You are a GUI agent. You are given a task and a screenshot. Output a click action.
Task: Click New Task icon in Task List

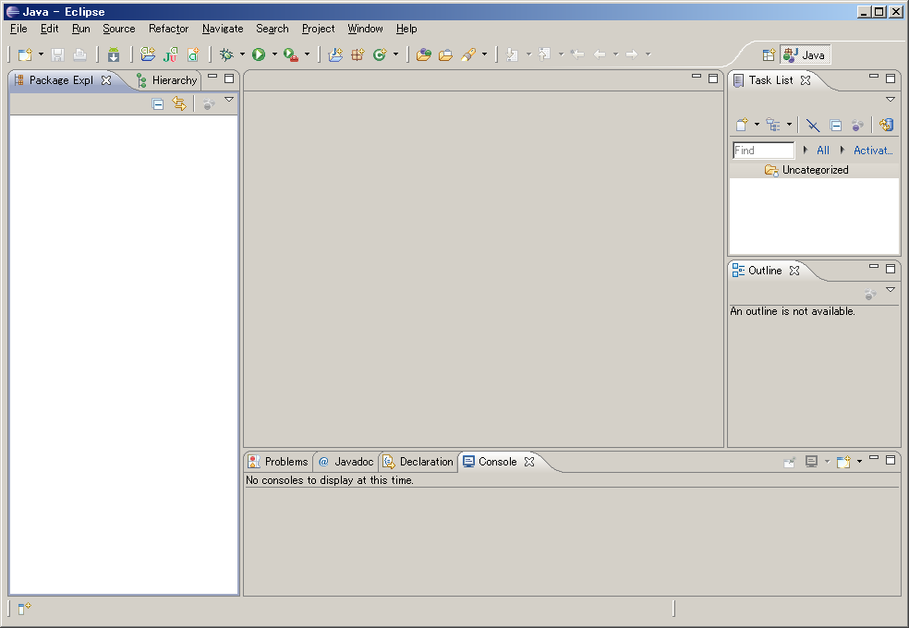(742, 125)
